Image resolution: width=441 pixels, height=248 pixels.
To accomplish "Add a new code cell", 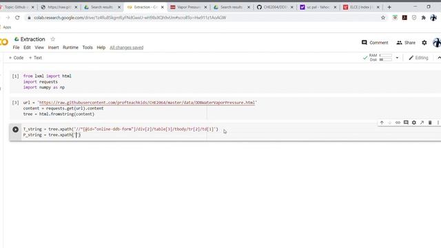I will click(16, 58).
